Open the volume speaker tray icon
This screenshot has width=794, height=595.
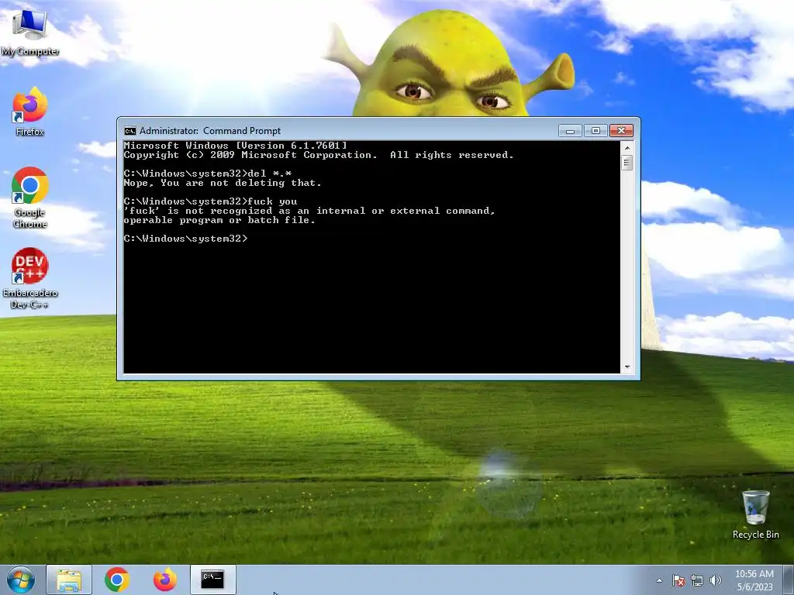click(716, 580)
